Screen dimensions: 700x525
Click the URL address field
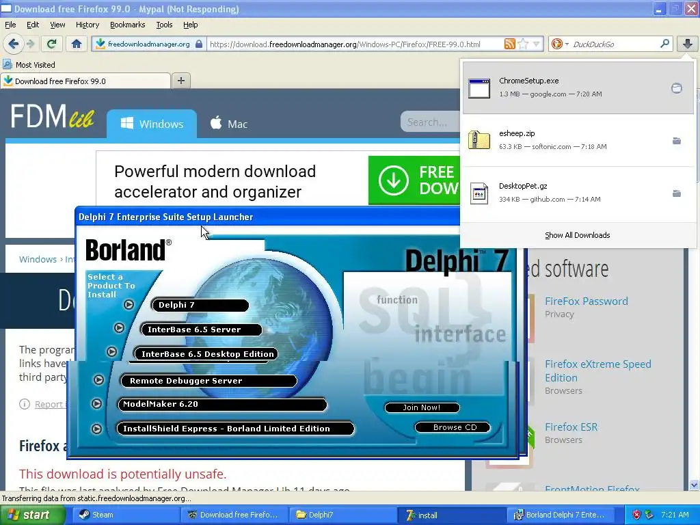click(355, 44)
